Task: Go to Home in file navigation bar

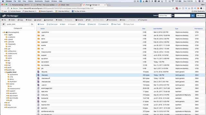Action: click(x=41, y=24)
